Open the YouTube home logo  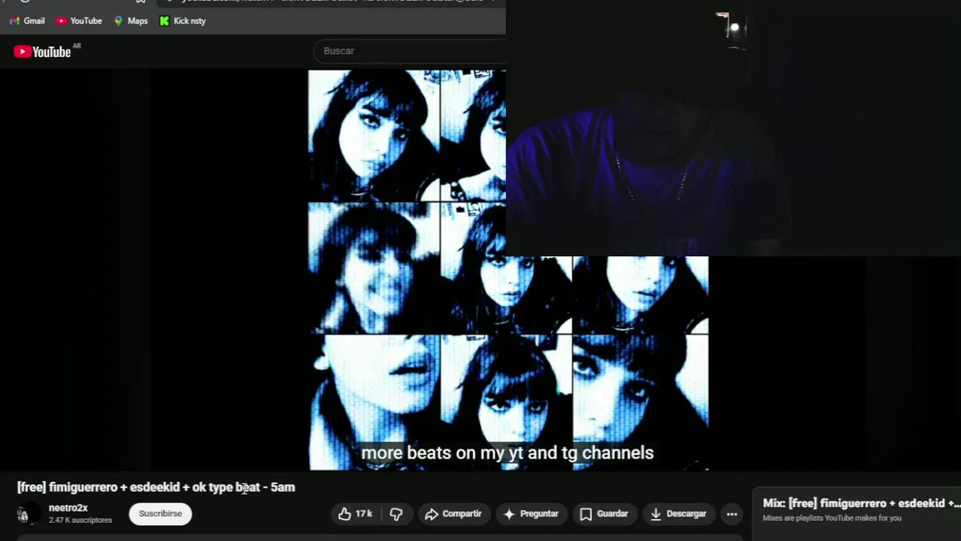point(42,51)
